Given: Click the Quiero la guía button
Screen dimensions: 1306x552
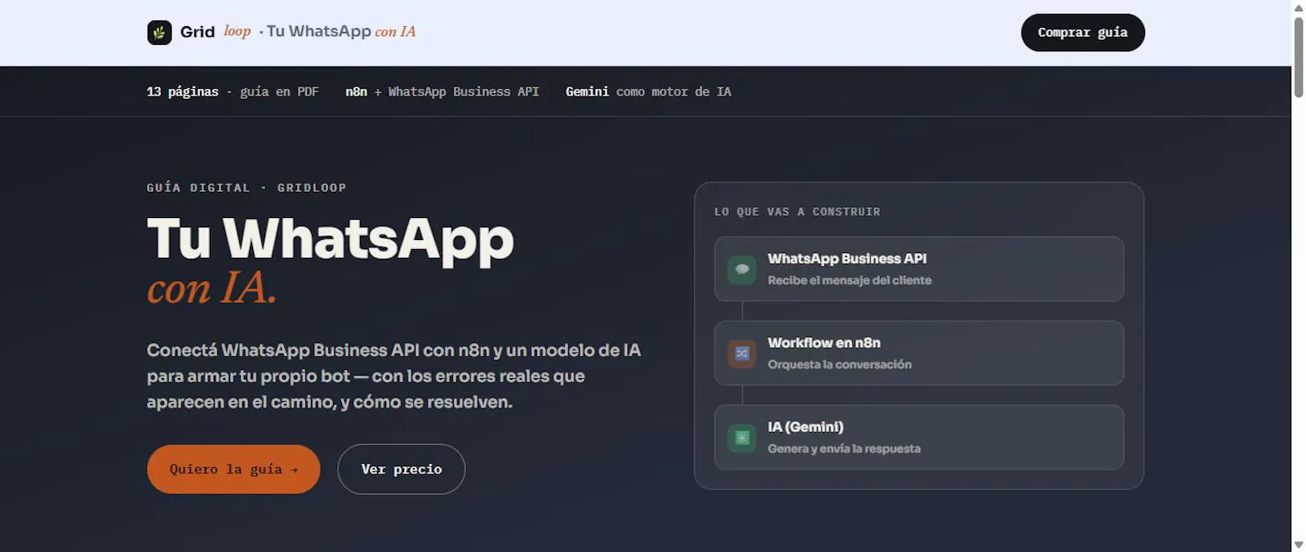Looking at the screenshot, I should [x=233, y=469].
